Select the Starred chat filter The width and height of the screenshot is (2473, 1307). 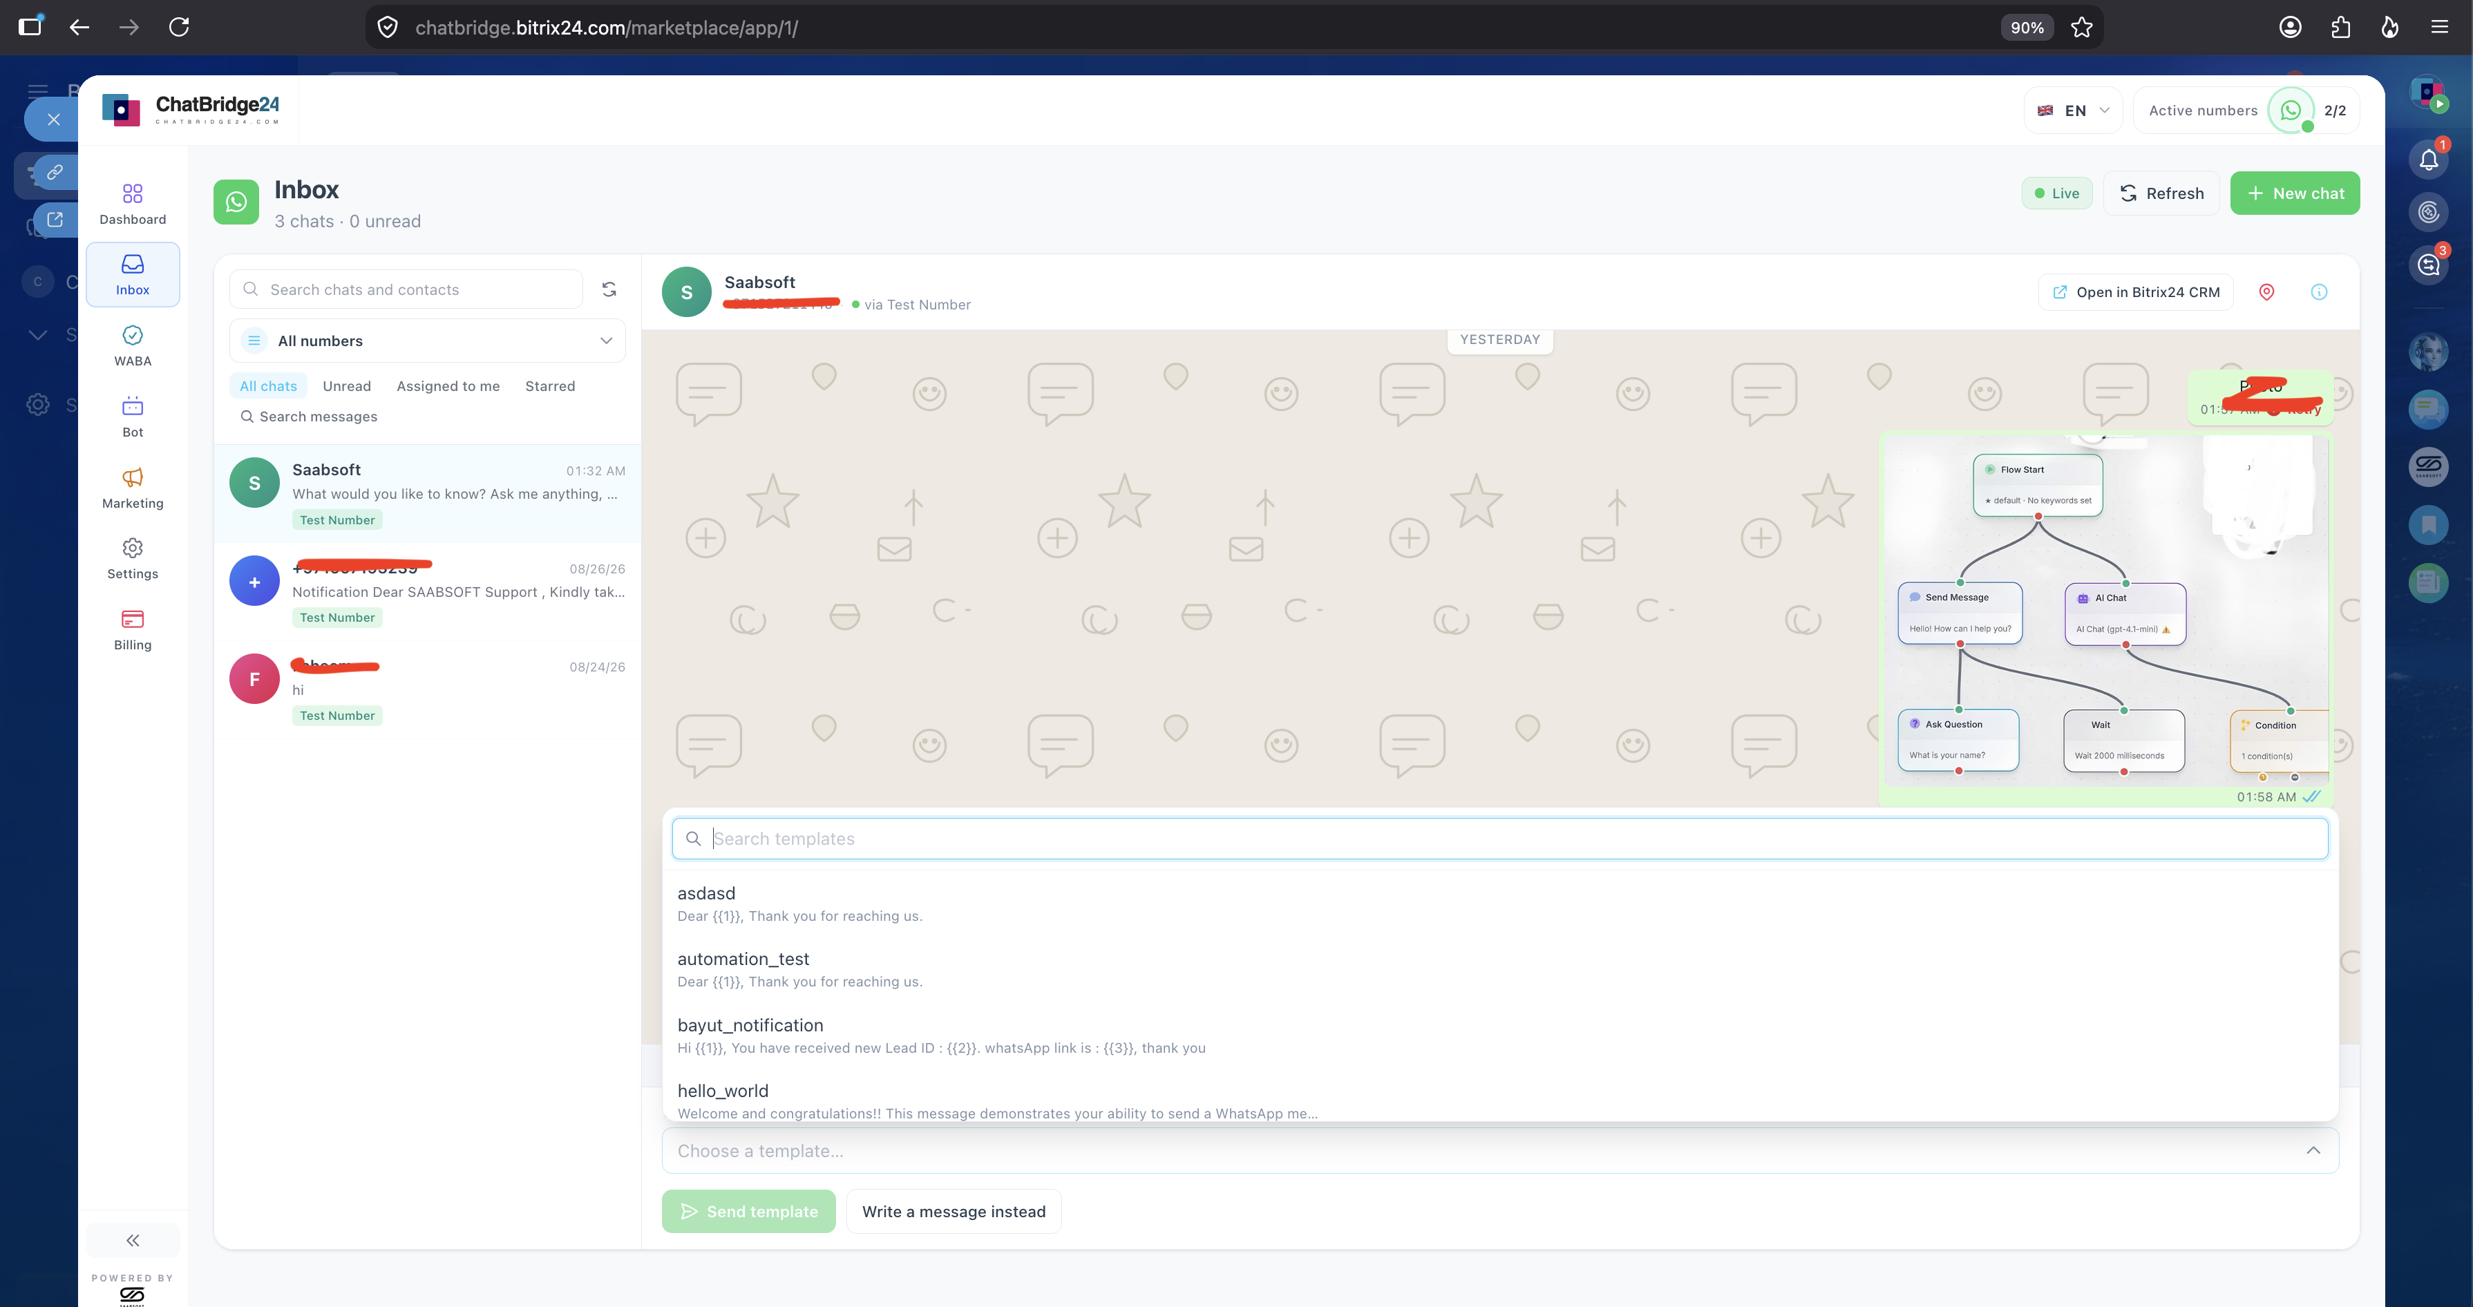click(x=550, y=385)
